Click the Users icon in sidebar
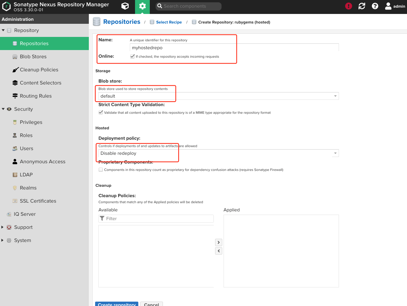The width and height of the screenshot is (407, 306). (x=15, y=148)
